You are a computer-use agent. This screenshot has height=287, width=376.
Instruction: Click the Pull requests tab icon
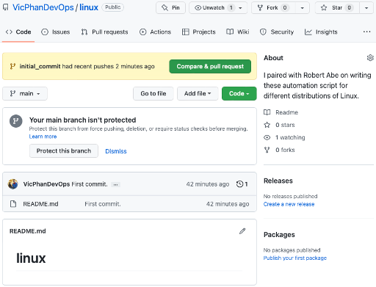pyautogui.click(x=84, y=32)
